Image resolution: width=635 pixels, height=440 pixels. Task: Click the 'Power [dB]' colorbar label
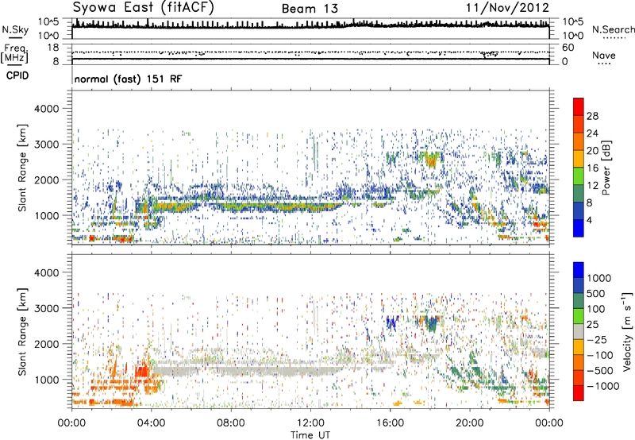click(606, 168)
